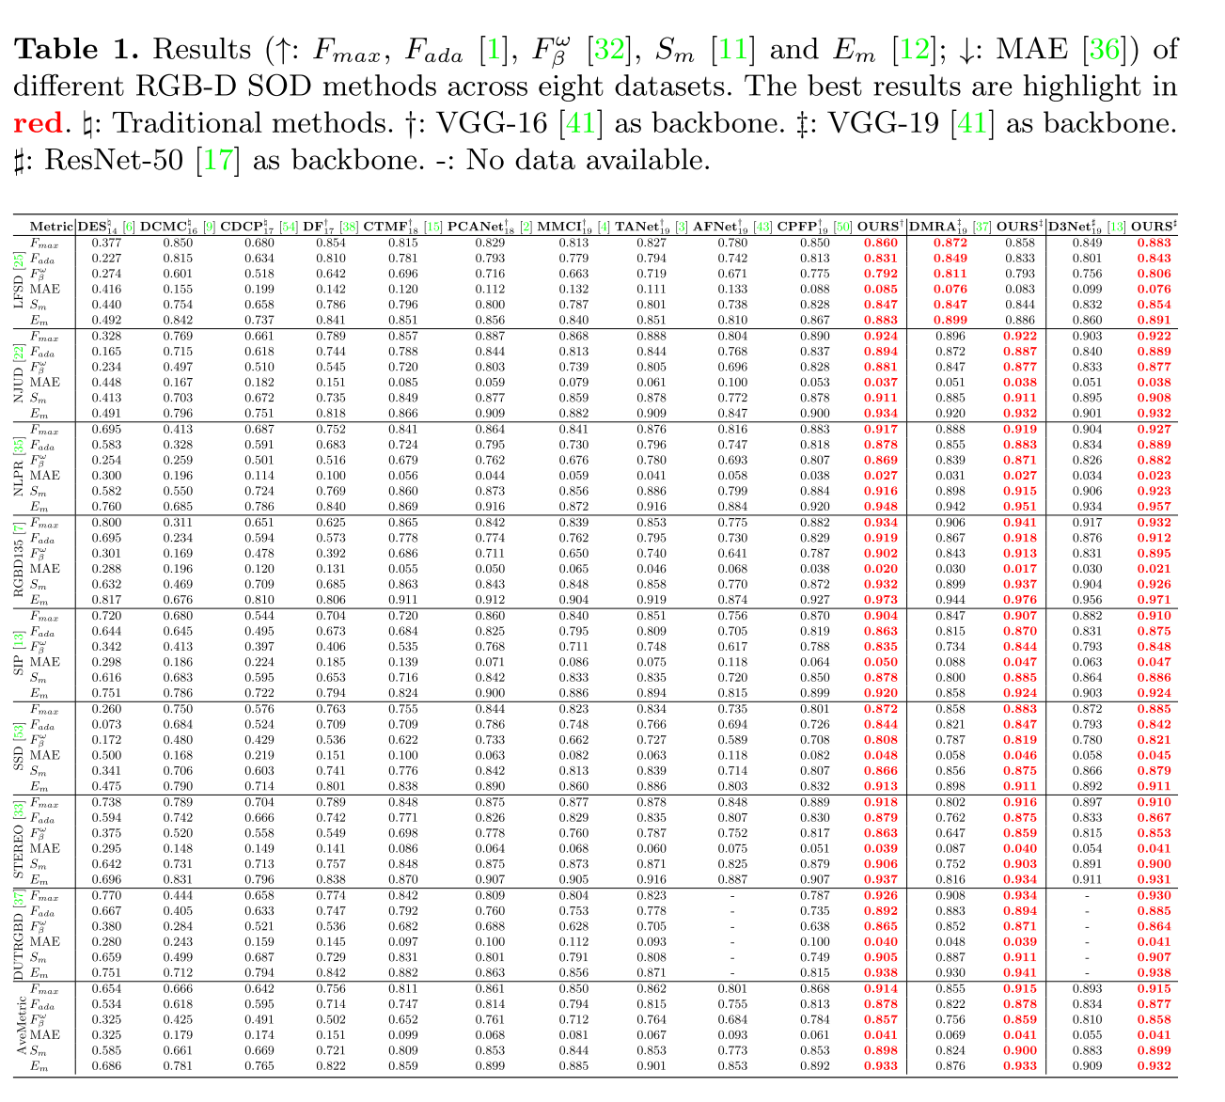Open reference [38] beside the DF header
Screen dimensions: 1225x1102
pos(349,227)
